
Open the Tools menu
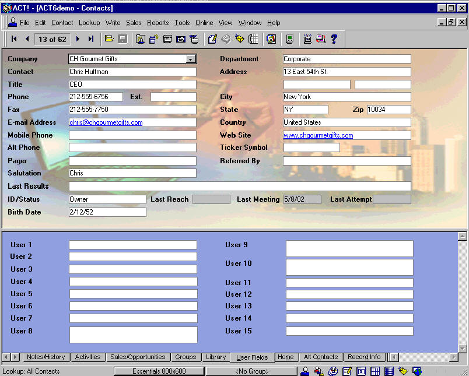(x=182, y=23)
